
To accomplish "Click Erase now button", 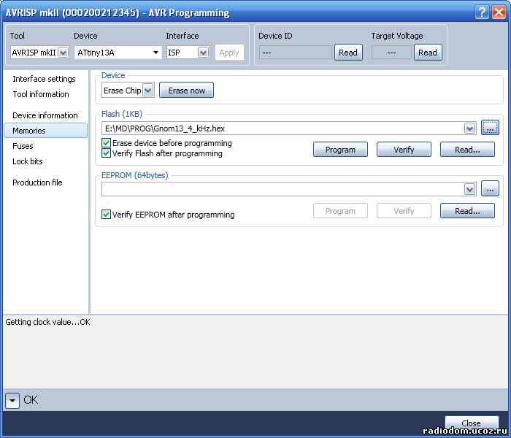I will click(x=186, y=91).
